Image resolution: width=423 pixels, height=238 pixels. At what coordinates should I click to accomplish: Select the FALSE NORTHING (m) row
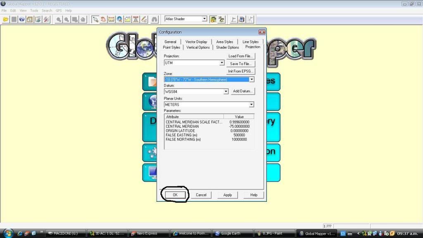[x=209, y=139]
